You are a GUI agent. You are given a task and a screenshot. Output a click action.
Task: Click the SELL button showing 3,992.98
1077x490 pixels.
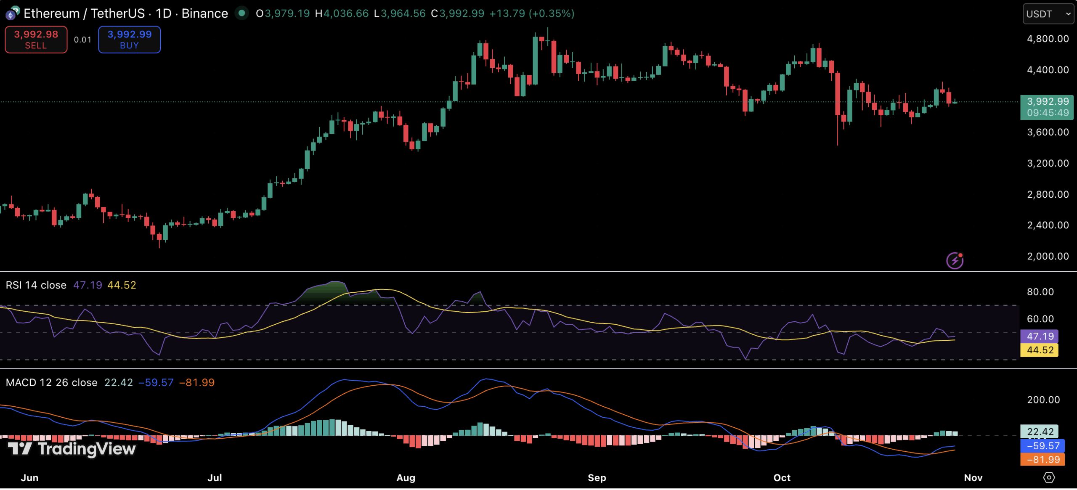click(36, 39)
